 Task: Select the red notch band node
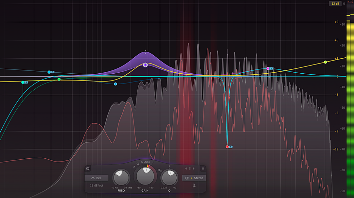coord(227,146)
